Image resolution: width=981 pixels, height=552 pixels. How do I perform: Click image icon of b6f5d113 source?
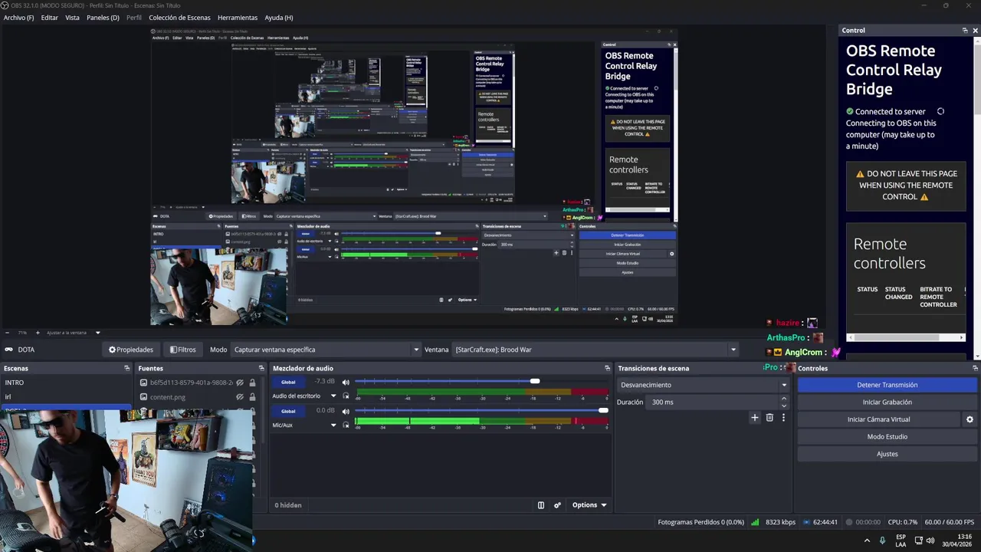pos(143,383)
